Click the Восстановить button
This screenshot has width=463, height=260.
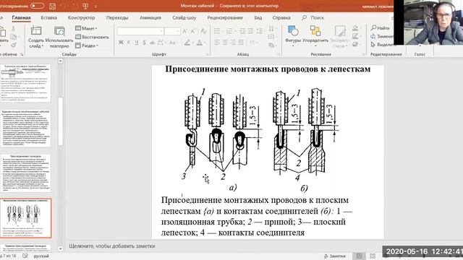pos(92,37)
